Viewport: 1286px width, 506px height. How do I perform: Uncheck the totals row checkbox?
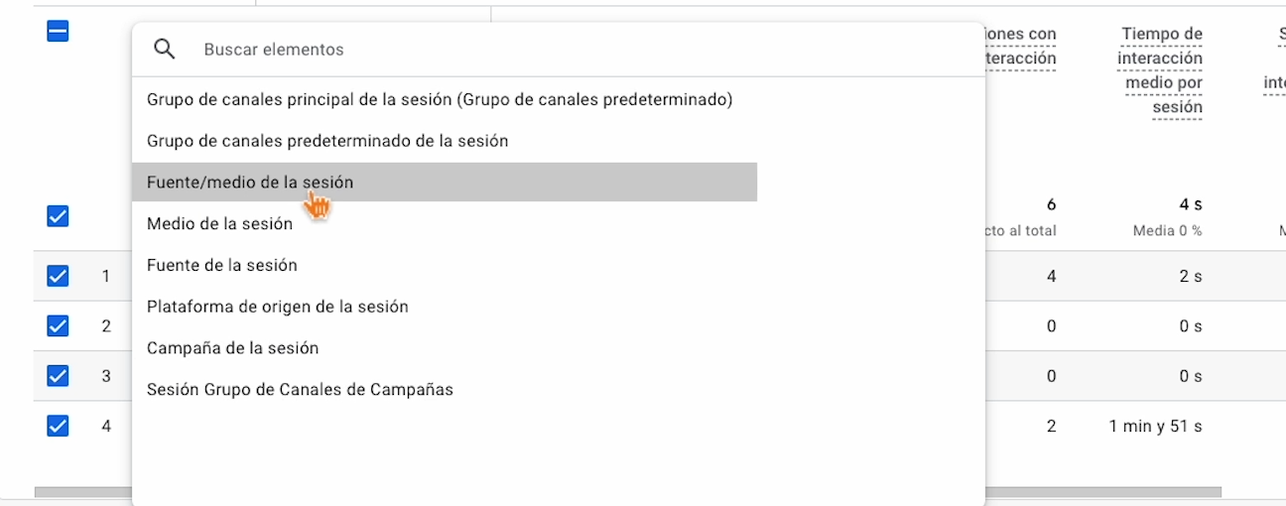58,215
